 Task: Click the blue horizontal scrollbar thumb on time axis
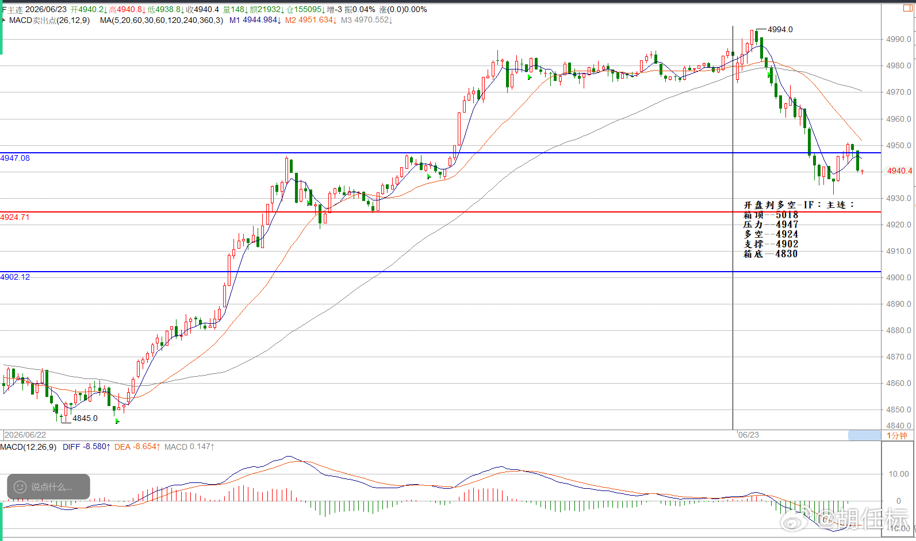coord(864,435)
